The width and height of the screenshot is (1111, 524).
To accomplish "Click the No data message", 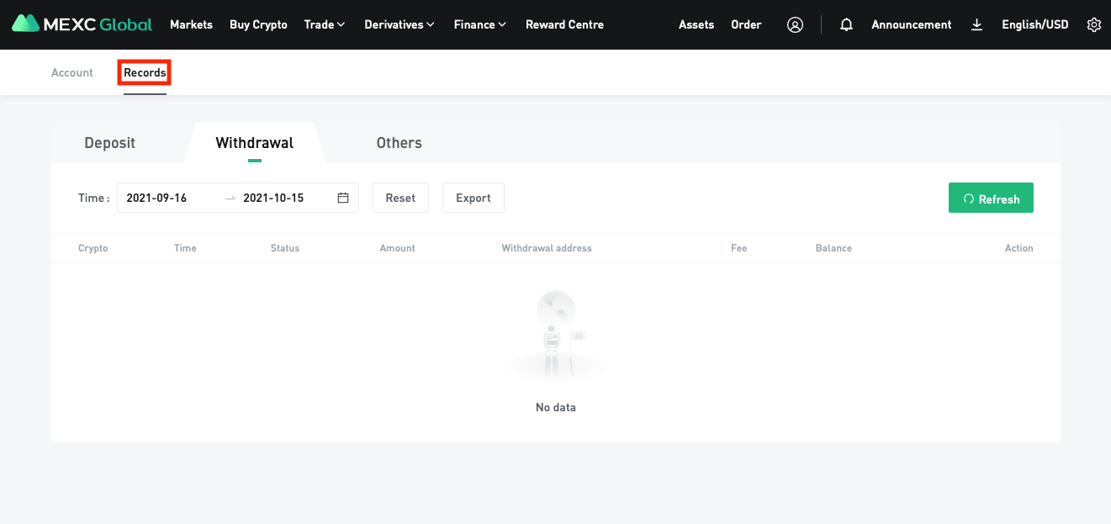I will (x=556, y=407).
